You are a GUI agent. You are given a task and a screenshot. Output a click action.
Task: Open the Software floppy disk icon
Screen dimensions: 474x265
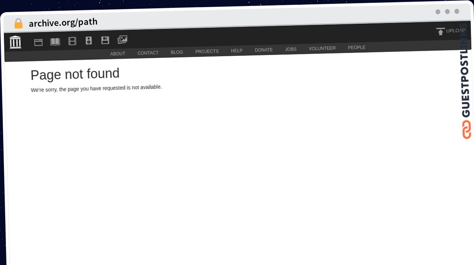(105, 40)
